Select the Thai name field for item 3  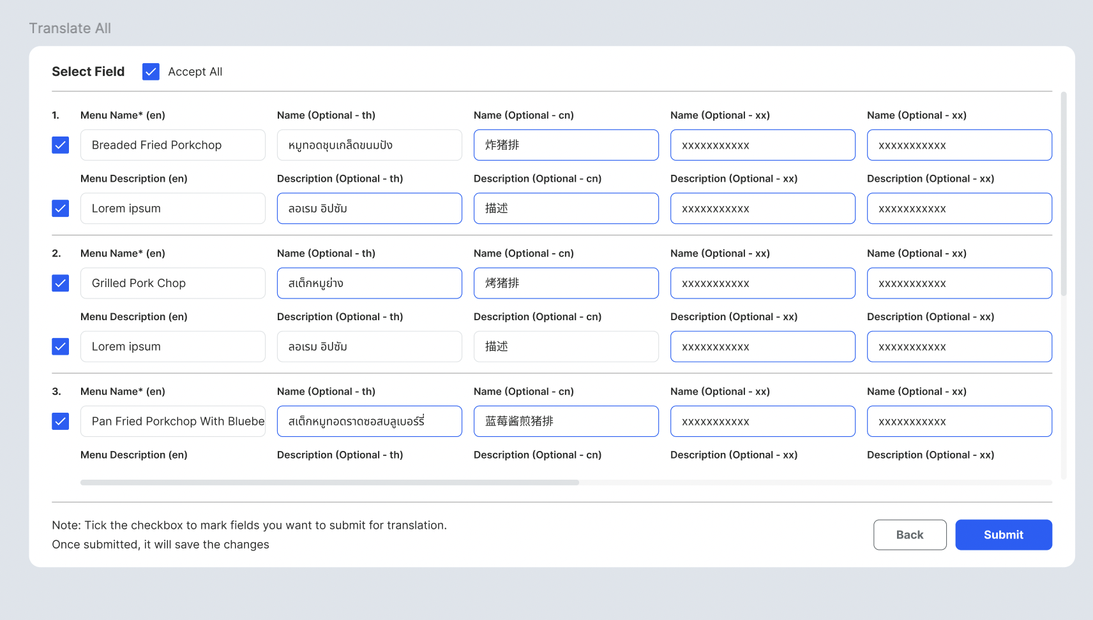coord(369,422)
